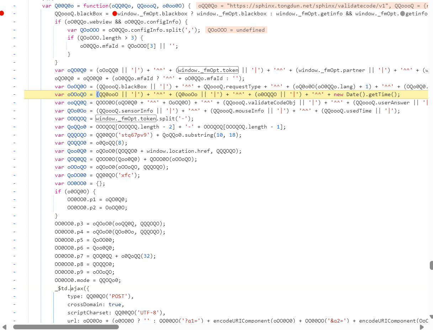The width and height of the screenshot is (433, 330).
Task: Click the '.p6' assignment line
Action: point(85,248)
